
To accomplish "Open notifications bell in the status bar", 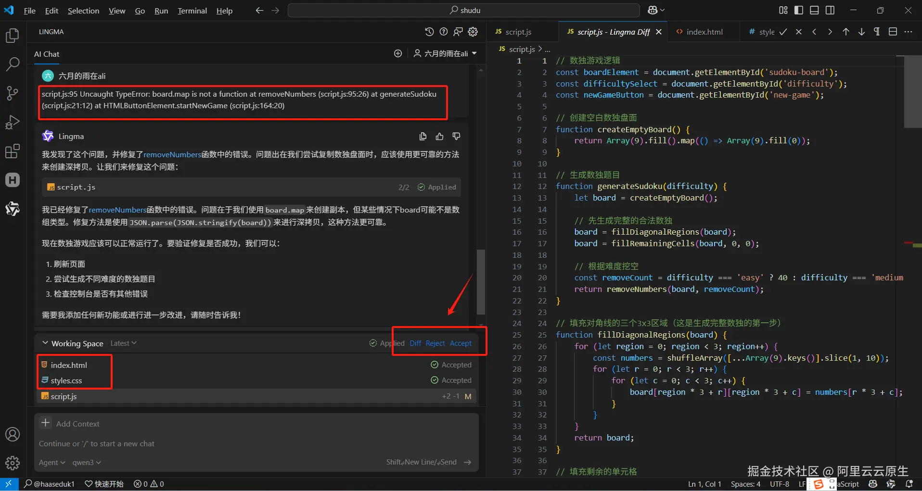I will pos(909,484).
